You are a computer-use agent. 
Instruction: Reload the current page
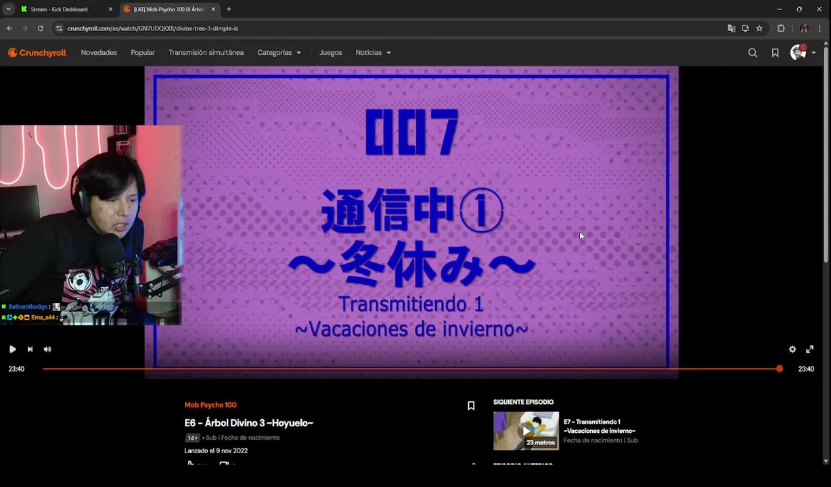pyautogui.click(x=41, y=28)
